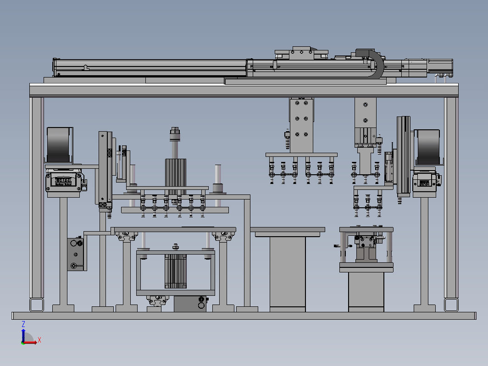Select the left bracket plate with three holes
The width and height of the screenshot is (488, 366).
click(75, 255)
